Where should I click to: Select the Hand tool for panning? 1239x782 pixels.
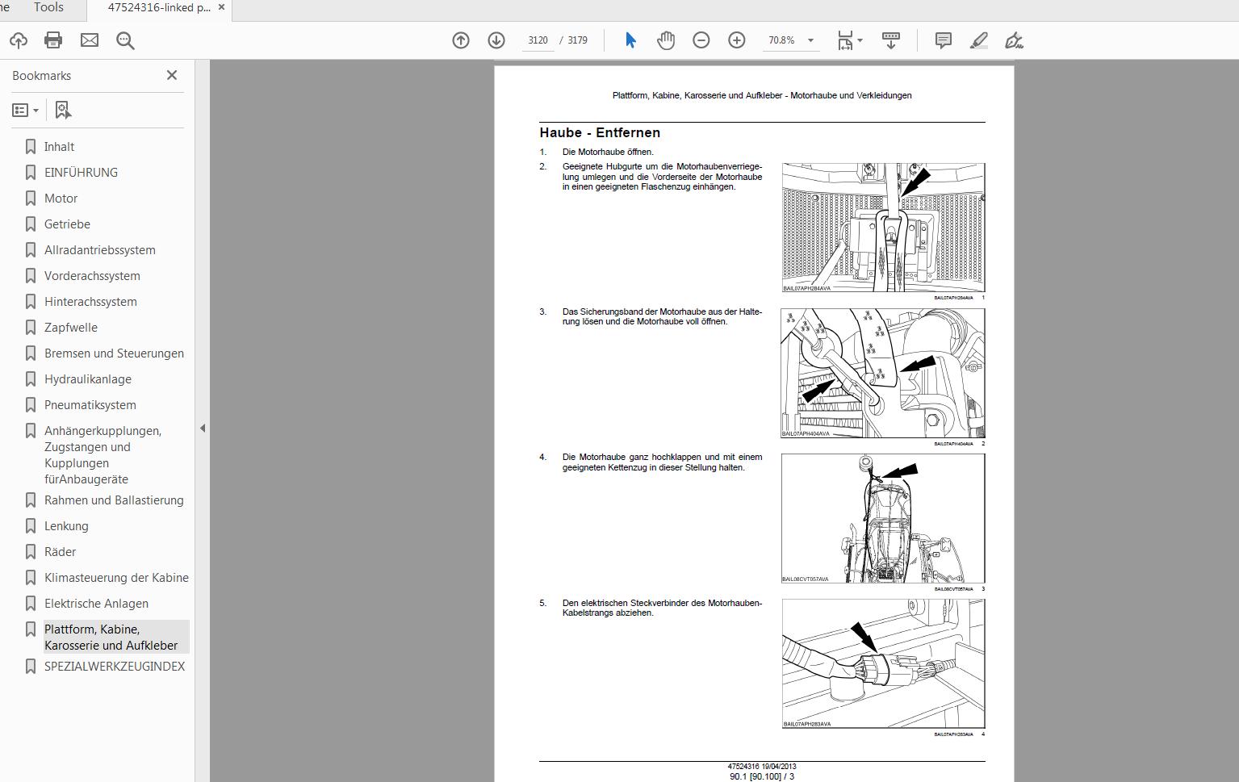click(x=666, y=40)
